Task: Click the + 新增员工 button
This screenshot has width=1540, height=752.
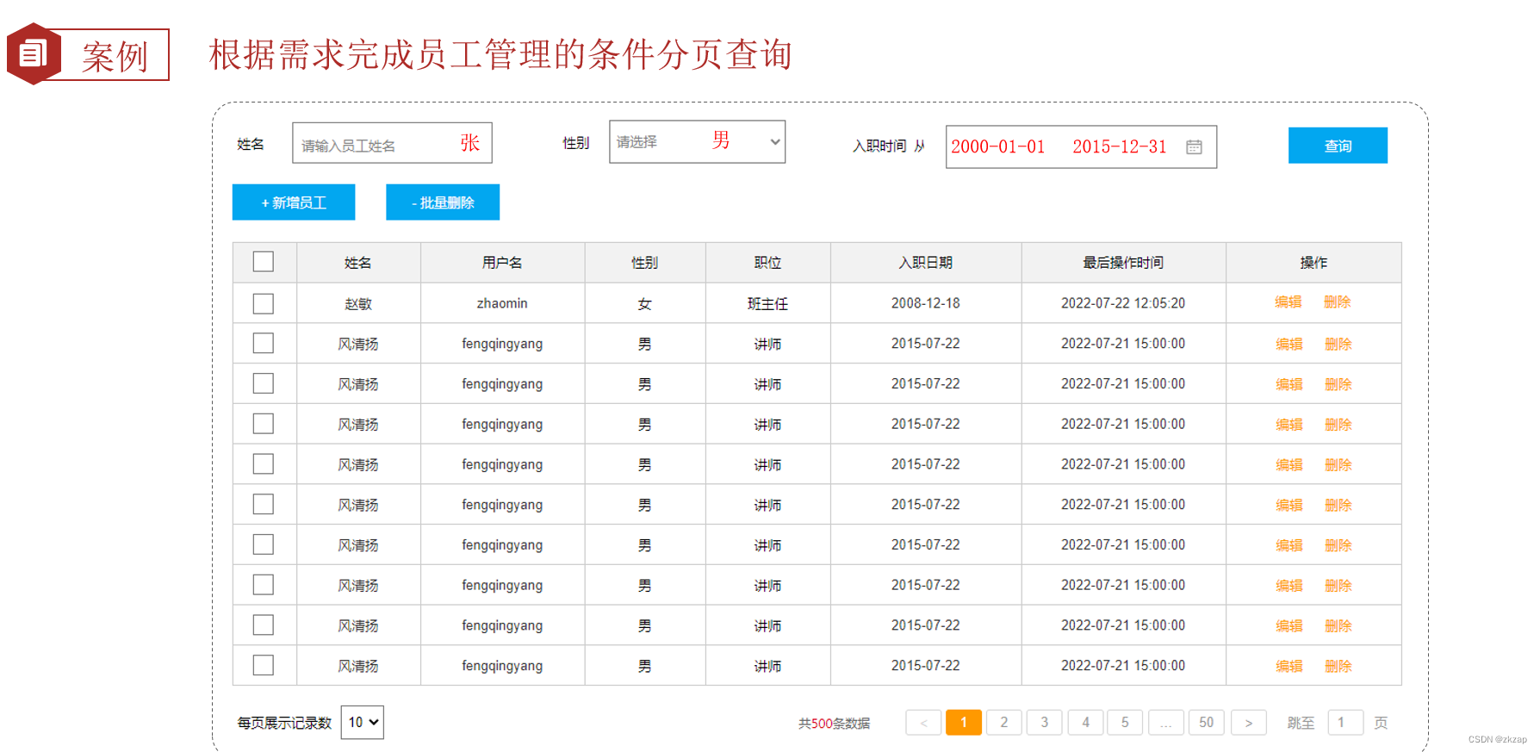Action: (294, 202)
